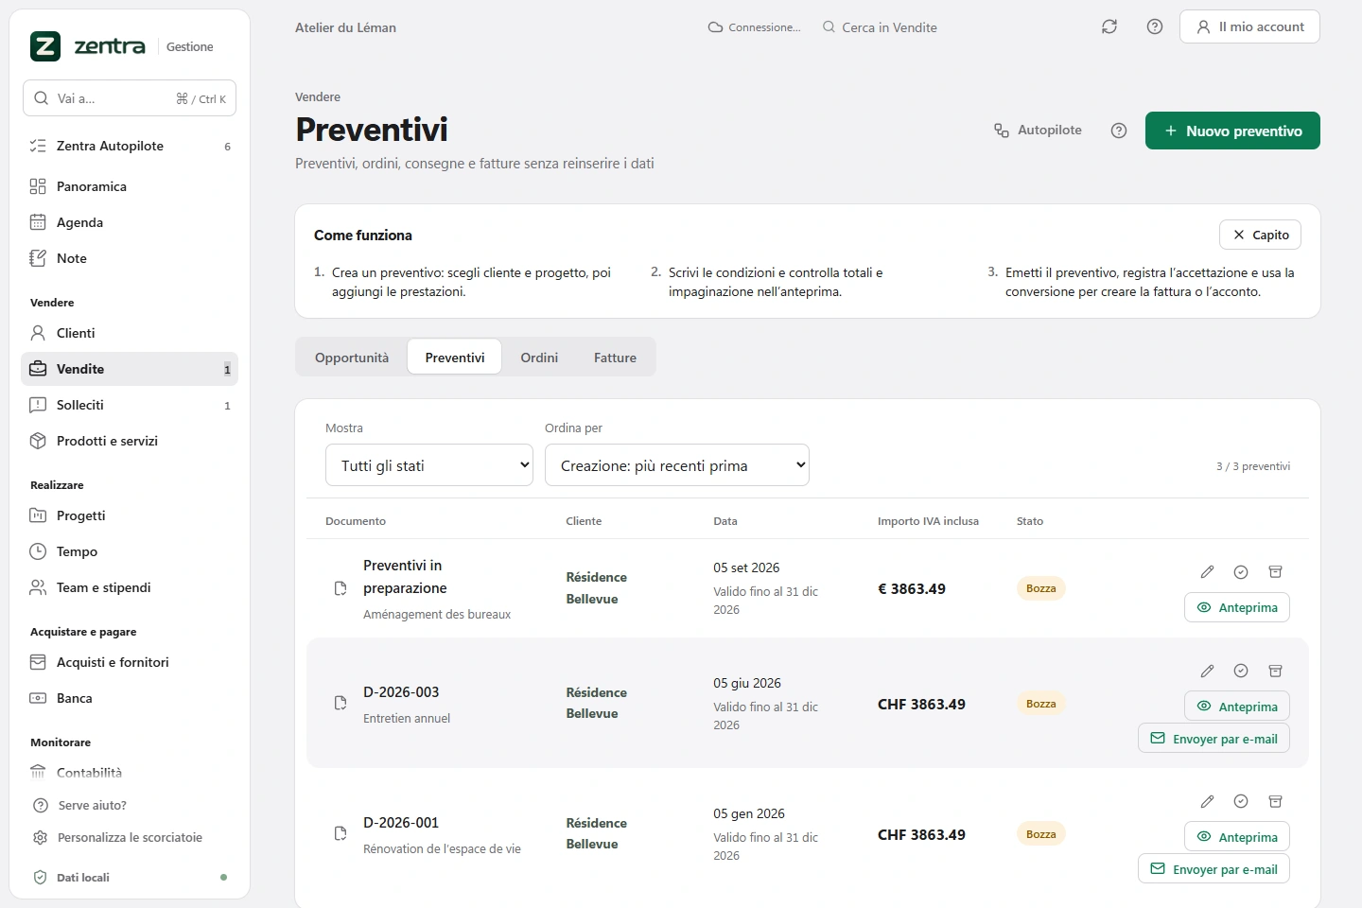Go to Prodotti e servizi
The width and height of the screenshot is (1362, 908).
130,441
